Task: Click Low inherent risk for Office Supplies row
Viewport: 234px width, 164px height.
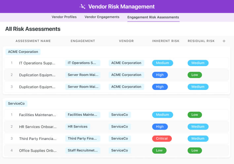Action: tap(159, 150)
